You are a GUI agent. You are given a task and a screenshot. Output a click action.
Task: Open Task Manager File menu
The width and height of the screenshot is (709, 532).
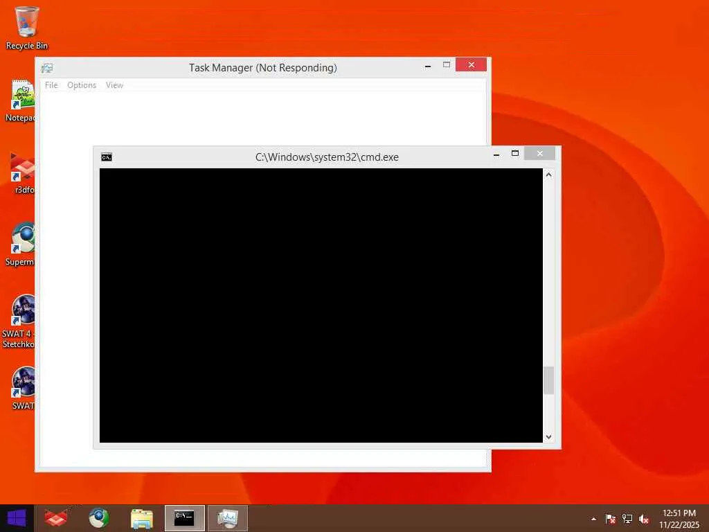coord(51,85)
